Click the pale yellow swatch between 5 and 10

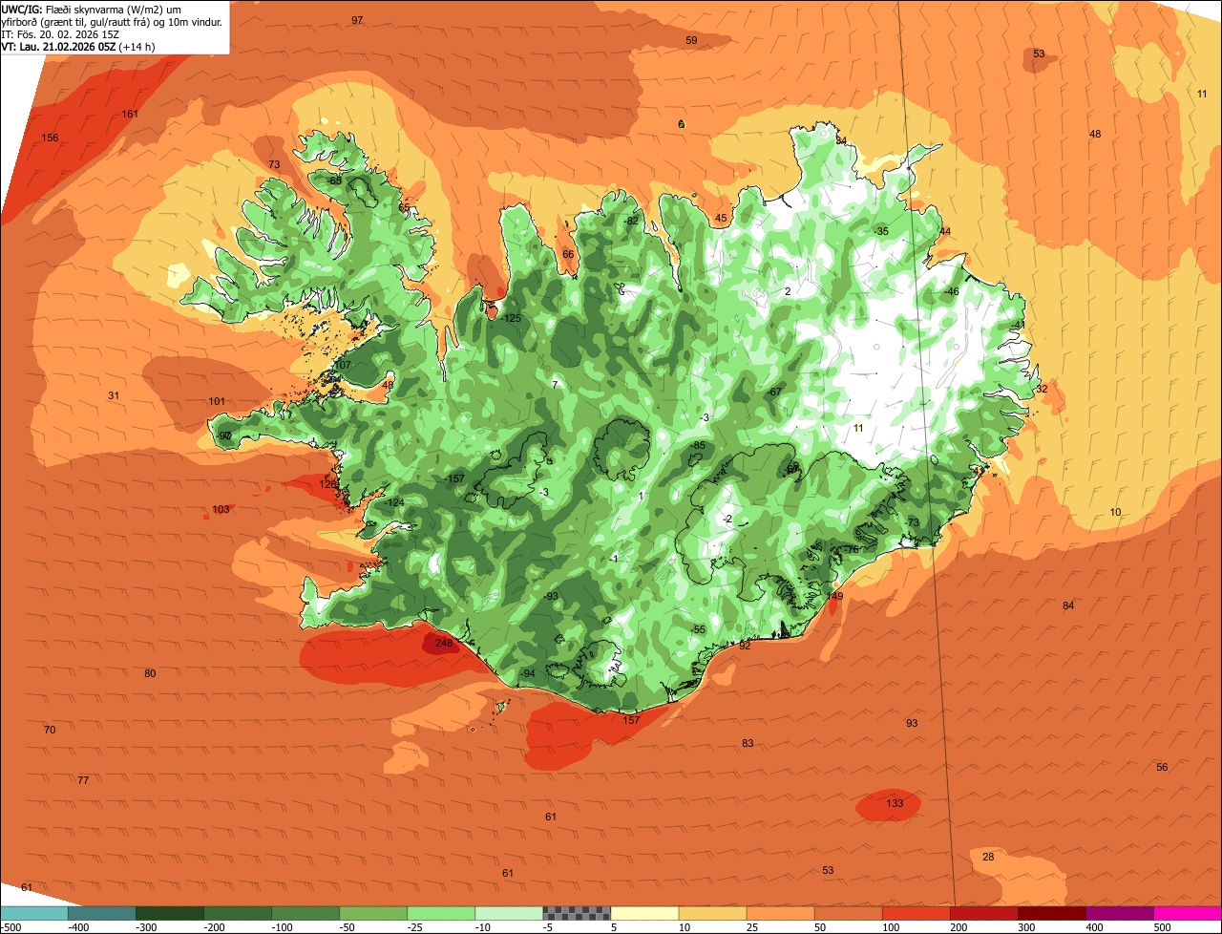[644, 913]
